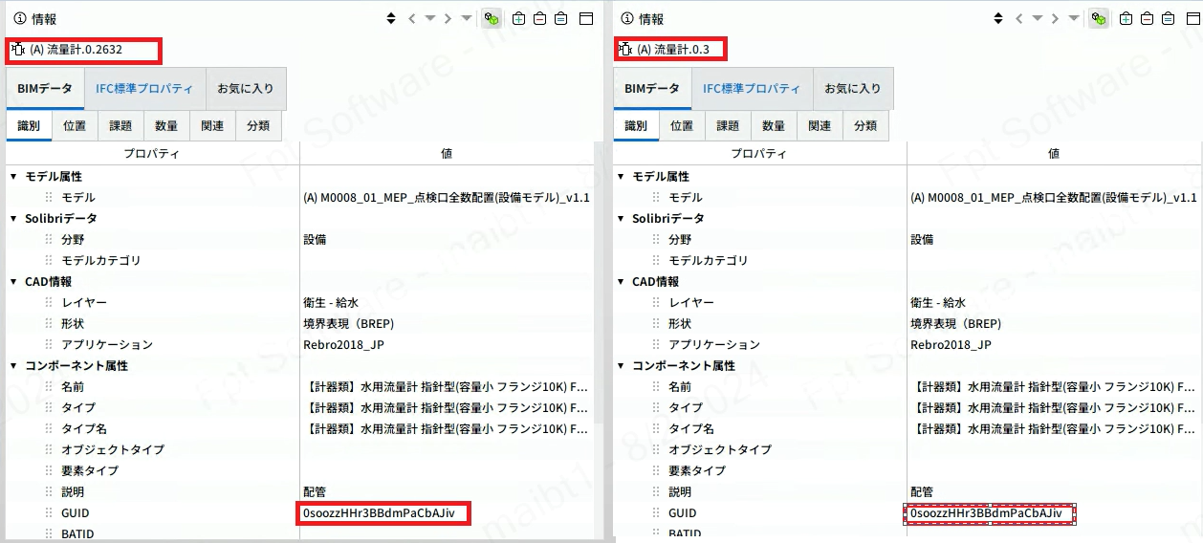1203x543 pixels.
Task: Click flowmeter component icon beside 流量計.0.3
Action: 625,49
